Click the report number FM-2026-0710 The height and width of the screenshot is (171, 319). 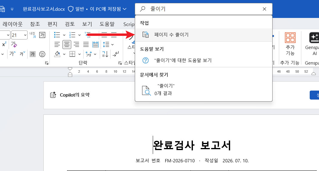coord(180,161)
